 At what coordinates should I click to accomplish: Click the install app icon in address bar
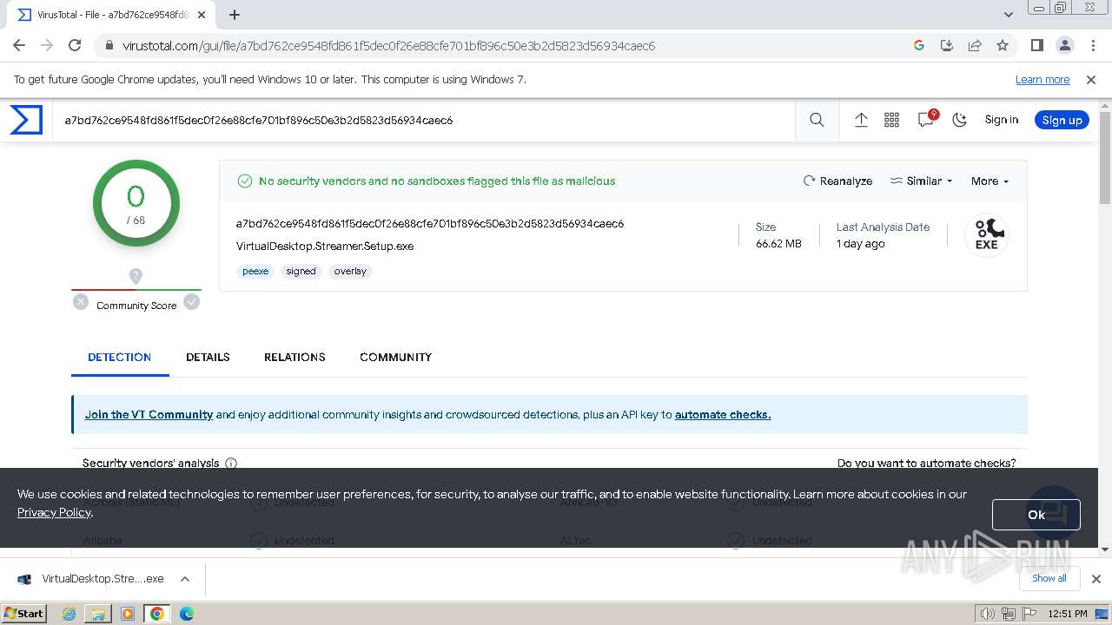(x=947, y=45)
